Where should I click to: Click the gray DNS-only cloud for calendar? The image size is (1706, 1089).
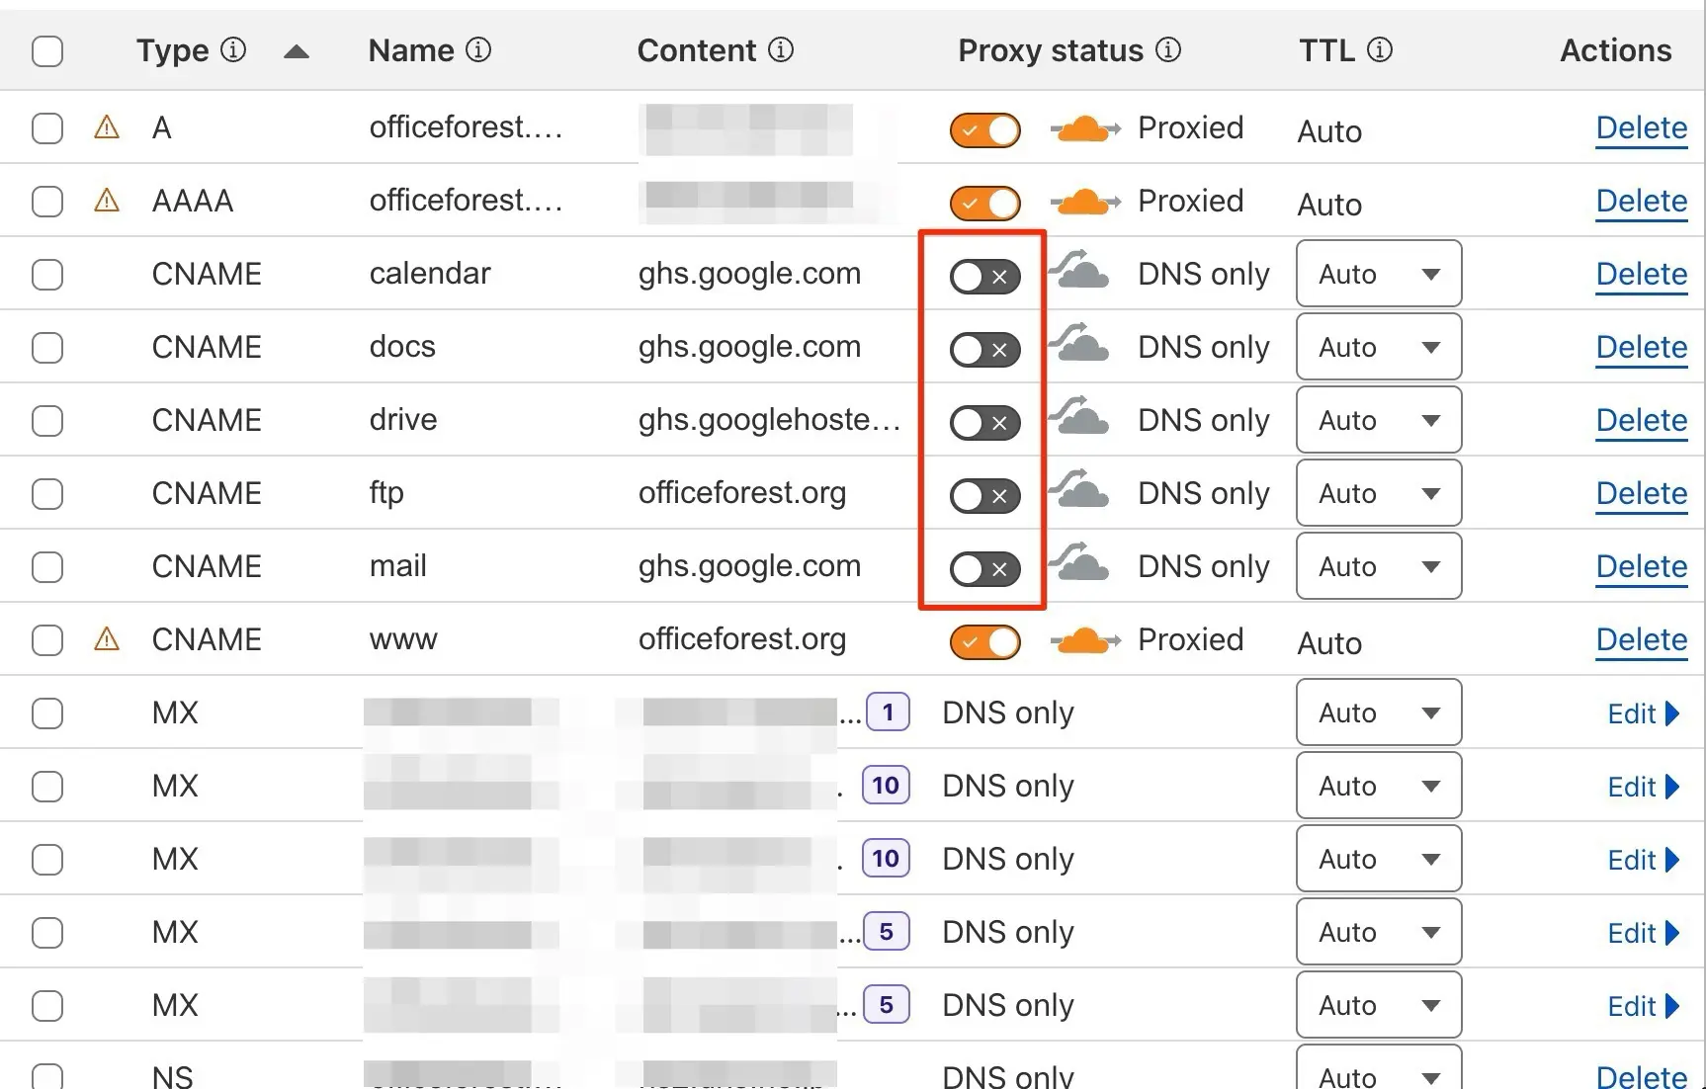(1080, 271)
